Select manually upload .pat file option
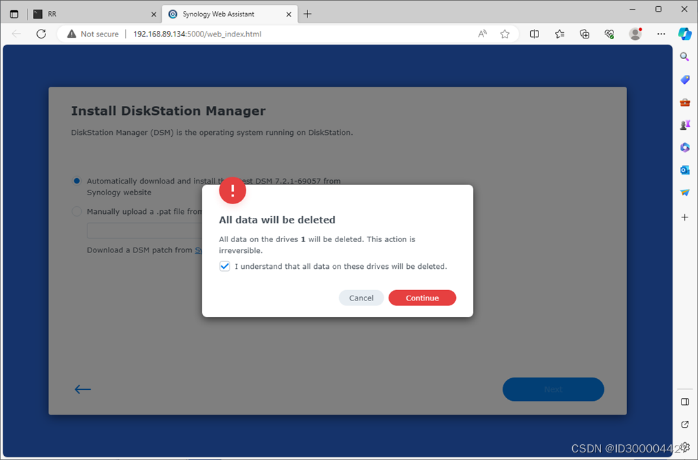The image size is (698, 460). 76,212
